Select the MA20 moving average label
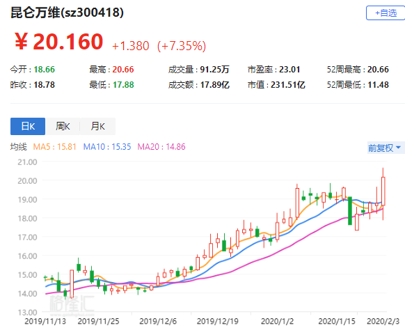This screenshot has width=405, height=328. (x=161, y=147)
